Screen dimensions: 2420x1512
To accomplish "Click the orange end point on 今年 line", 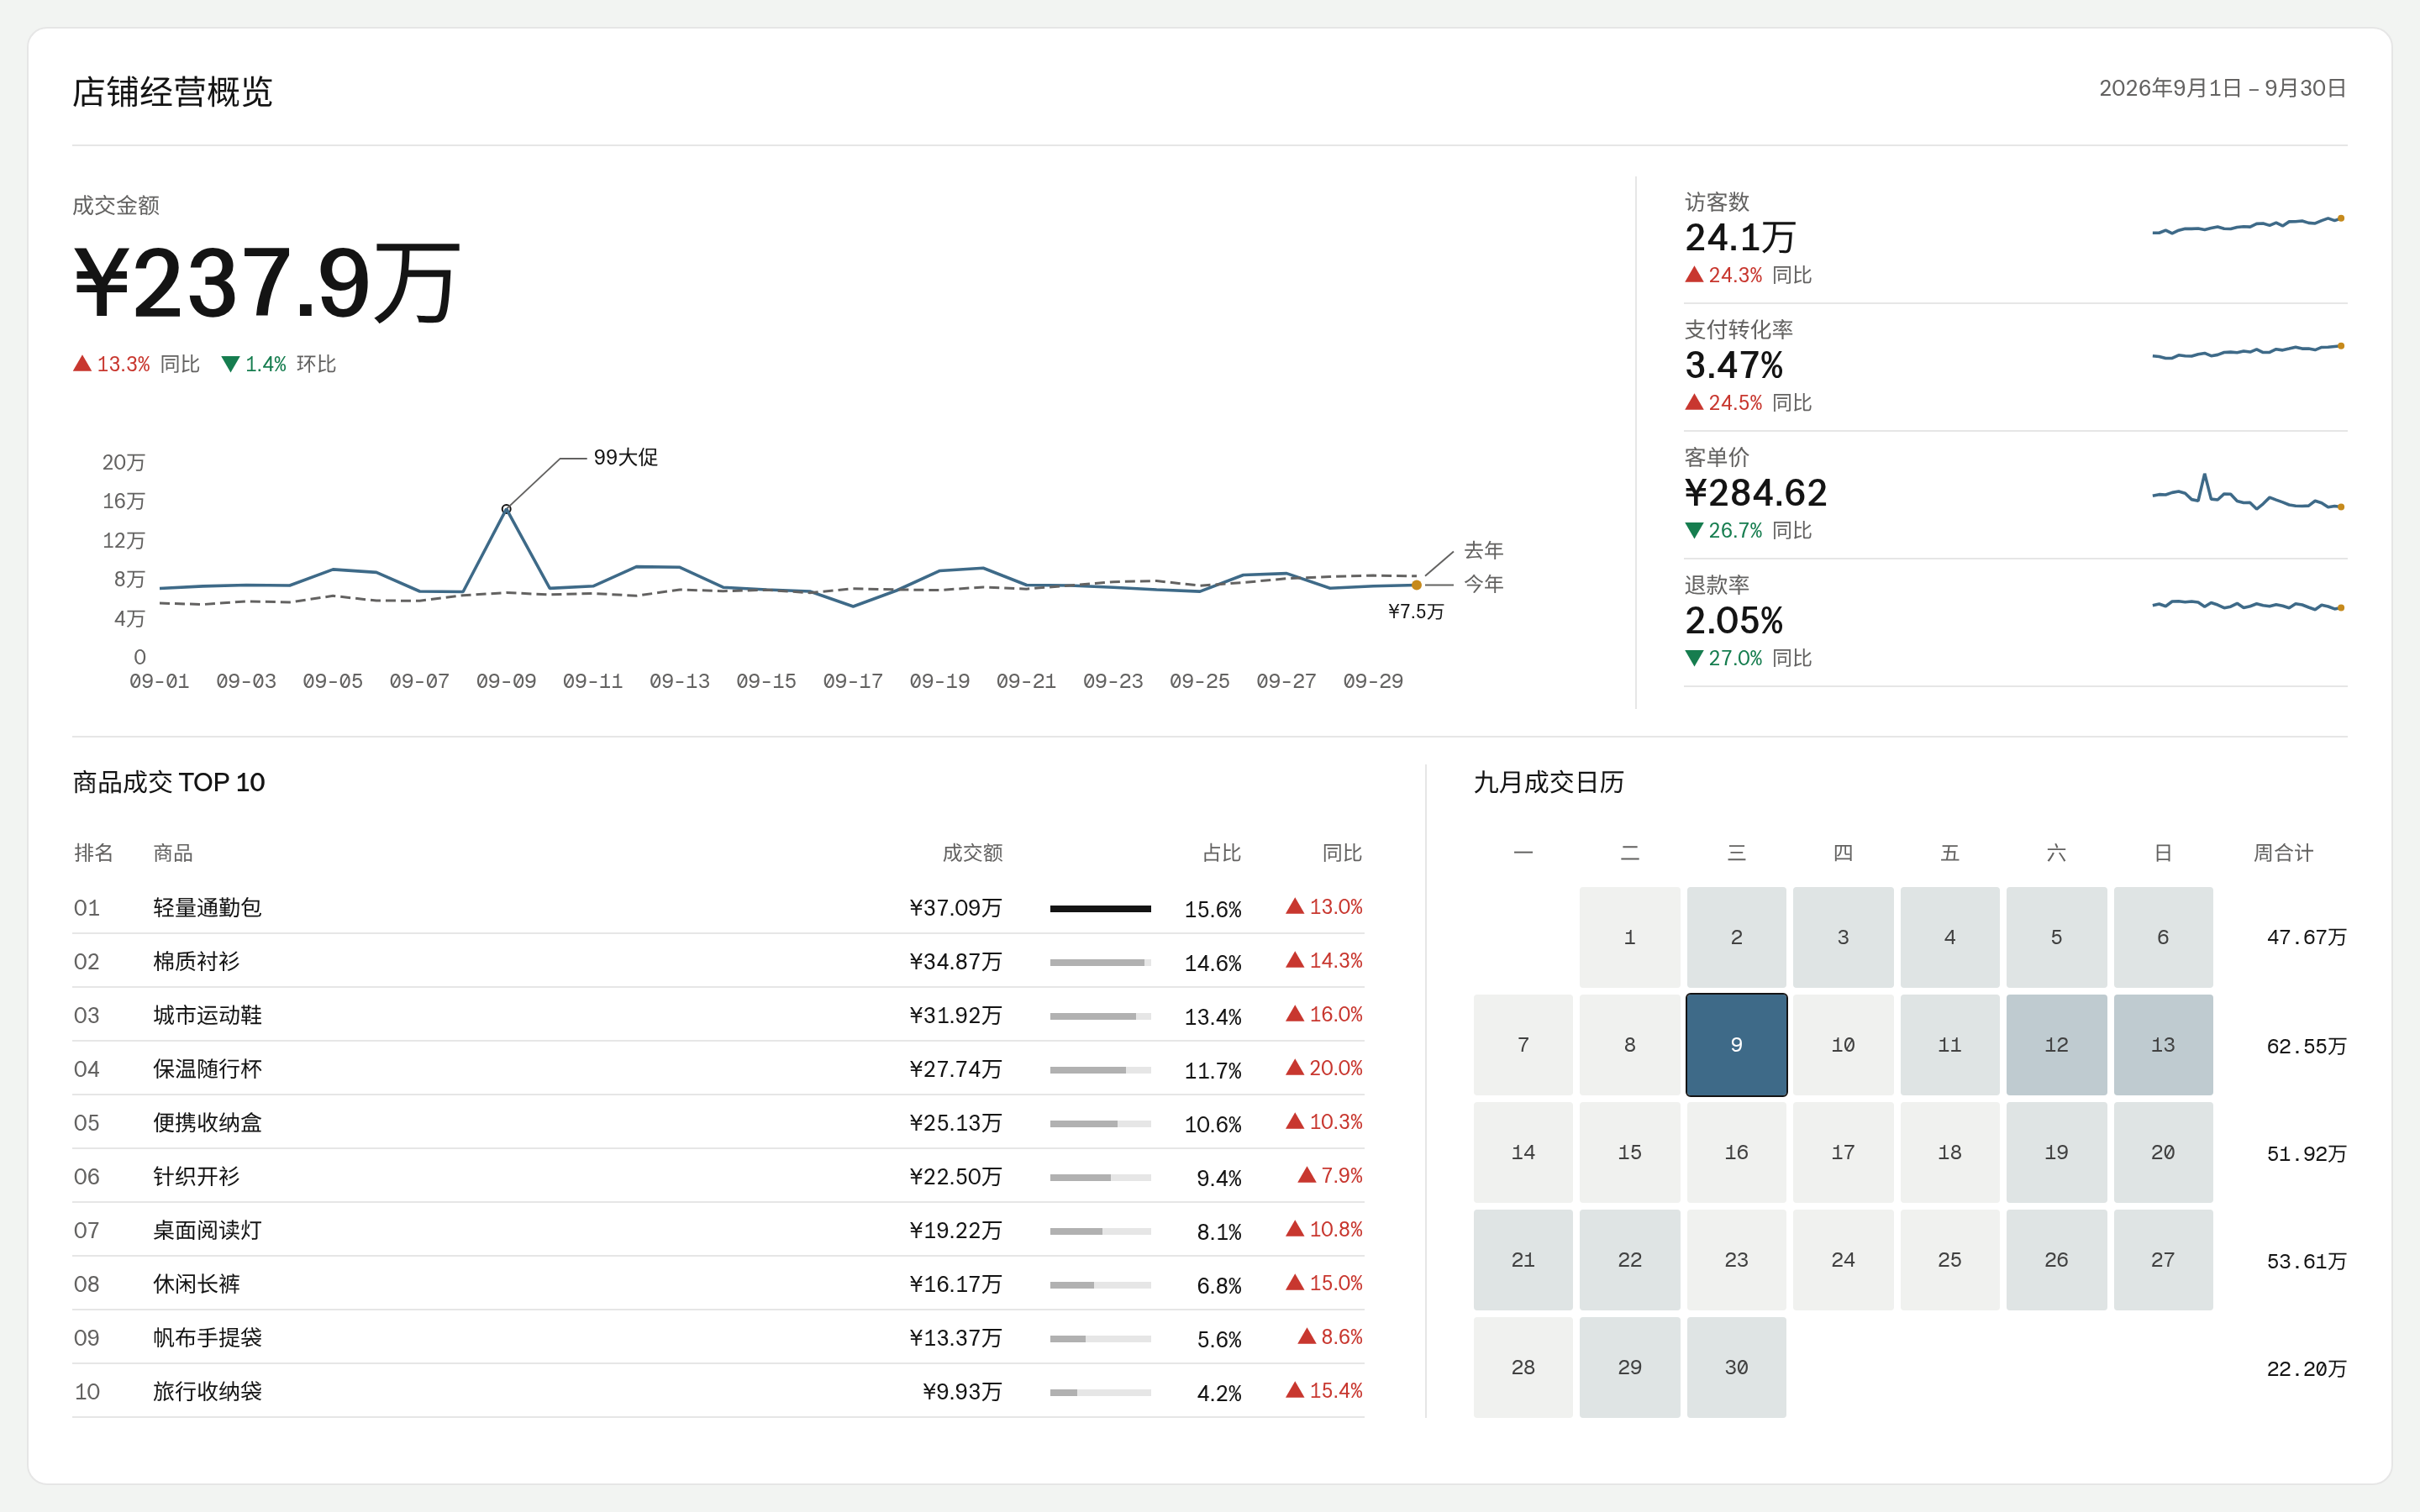I will pos(1416,585).
